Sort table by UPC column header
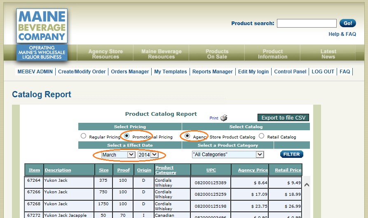The width and height of the screenshot is (368, 218). pos(211,170)
